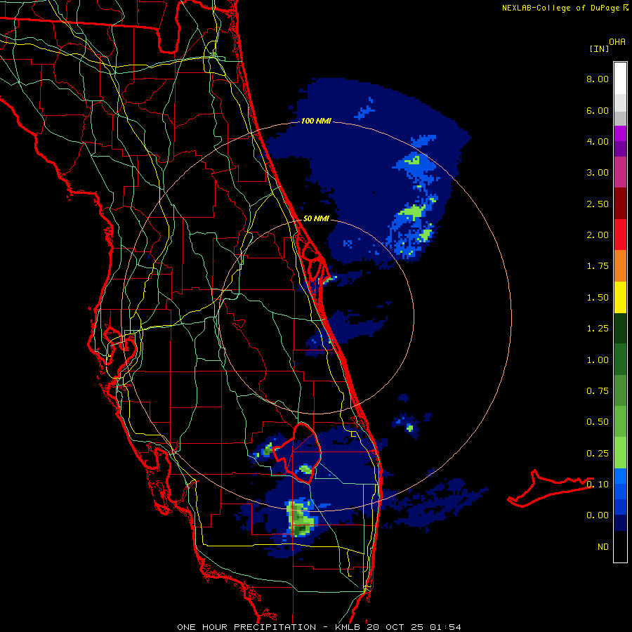Click the 4.00 legend value
Viewport: 632px width, 632px height.
click(x=598, y=141)
